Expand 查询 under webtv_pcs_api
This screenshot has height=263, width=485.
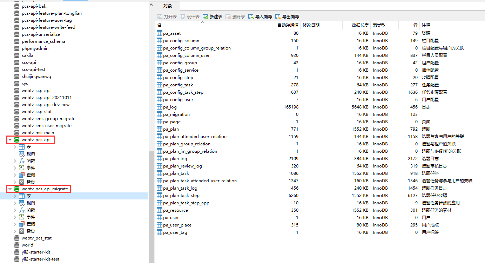pyautogui.click(x=15, y=175)
